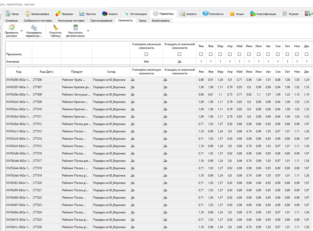
Task: Tick Учитывать месячную сезонность apply checkbox
Action: [146, 54]
